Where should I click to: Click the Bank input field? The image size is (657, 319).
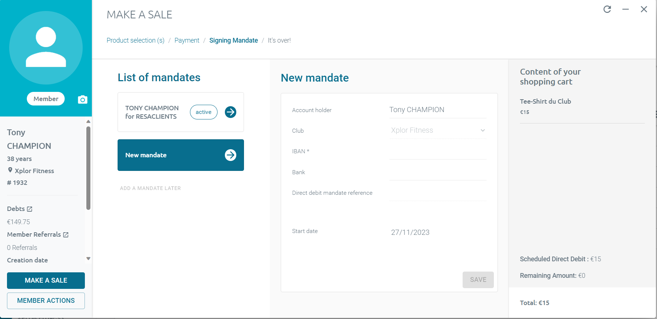point(438,173)
